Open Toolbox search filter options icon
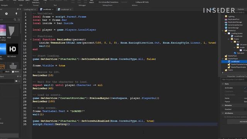The image size is (247, 139). (19, 20)
